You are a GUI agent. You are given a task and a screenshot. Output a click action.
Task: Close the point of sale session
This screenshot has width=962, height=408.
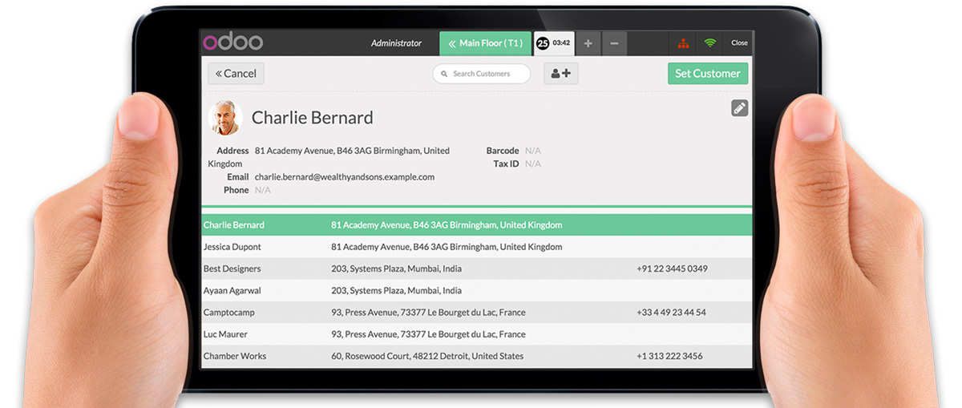pos(739,43)
